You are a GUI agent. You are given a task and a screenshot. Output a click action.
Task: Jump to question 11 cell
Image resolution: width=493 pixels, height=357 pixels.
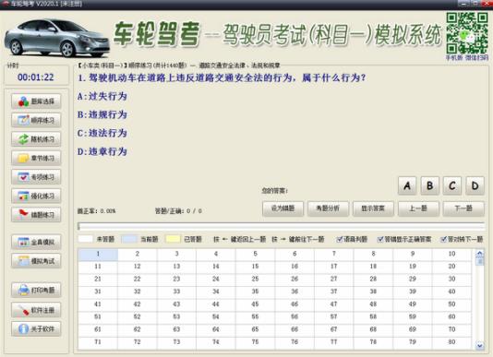coord(98,267)
